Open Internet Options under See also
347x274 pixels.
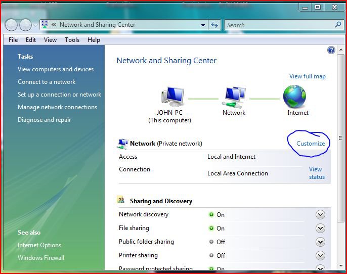coord(39,245)
